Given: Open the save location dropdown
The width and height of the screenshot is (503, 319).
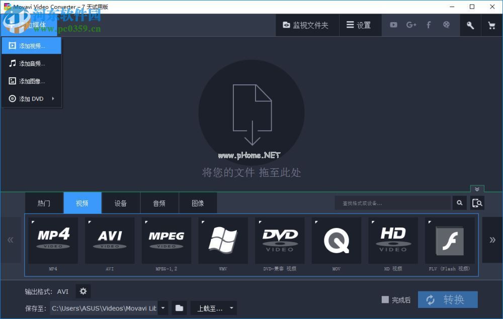Looking at the screenshot, I should point(162,308).
